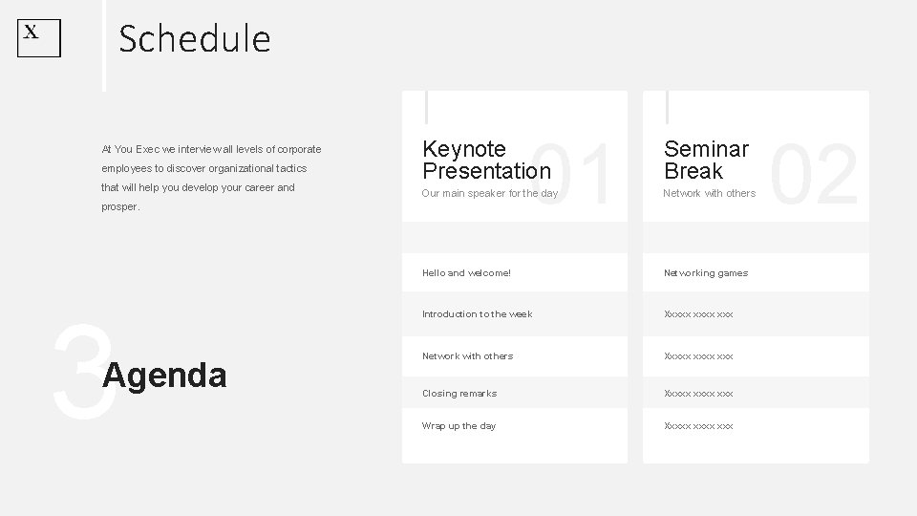
Task: Select the large 01 number
Action: [571, 175]
